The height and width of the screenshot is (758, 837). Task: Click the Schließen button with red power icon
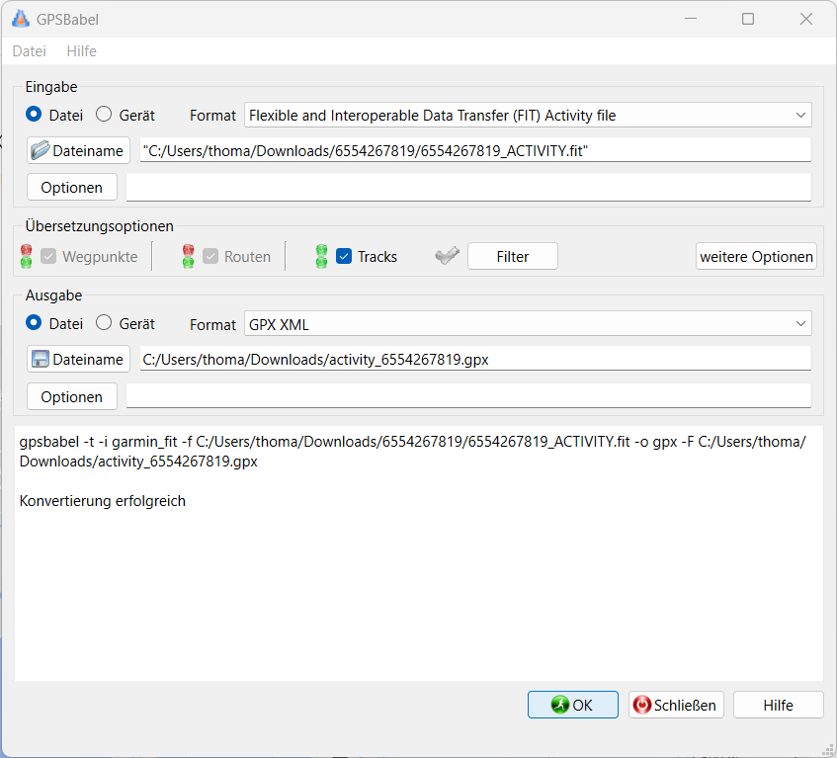(x=676, y=705)
